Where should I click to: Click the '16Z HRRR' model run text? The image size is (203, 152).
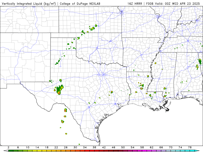click(135, 4)
